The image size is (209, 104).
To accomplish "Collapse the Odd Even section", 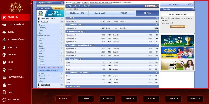I will coord(67,86).
